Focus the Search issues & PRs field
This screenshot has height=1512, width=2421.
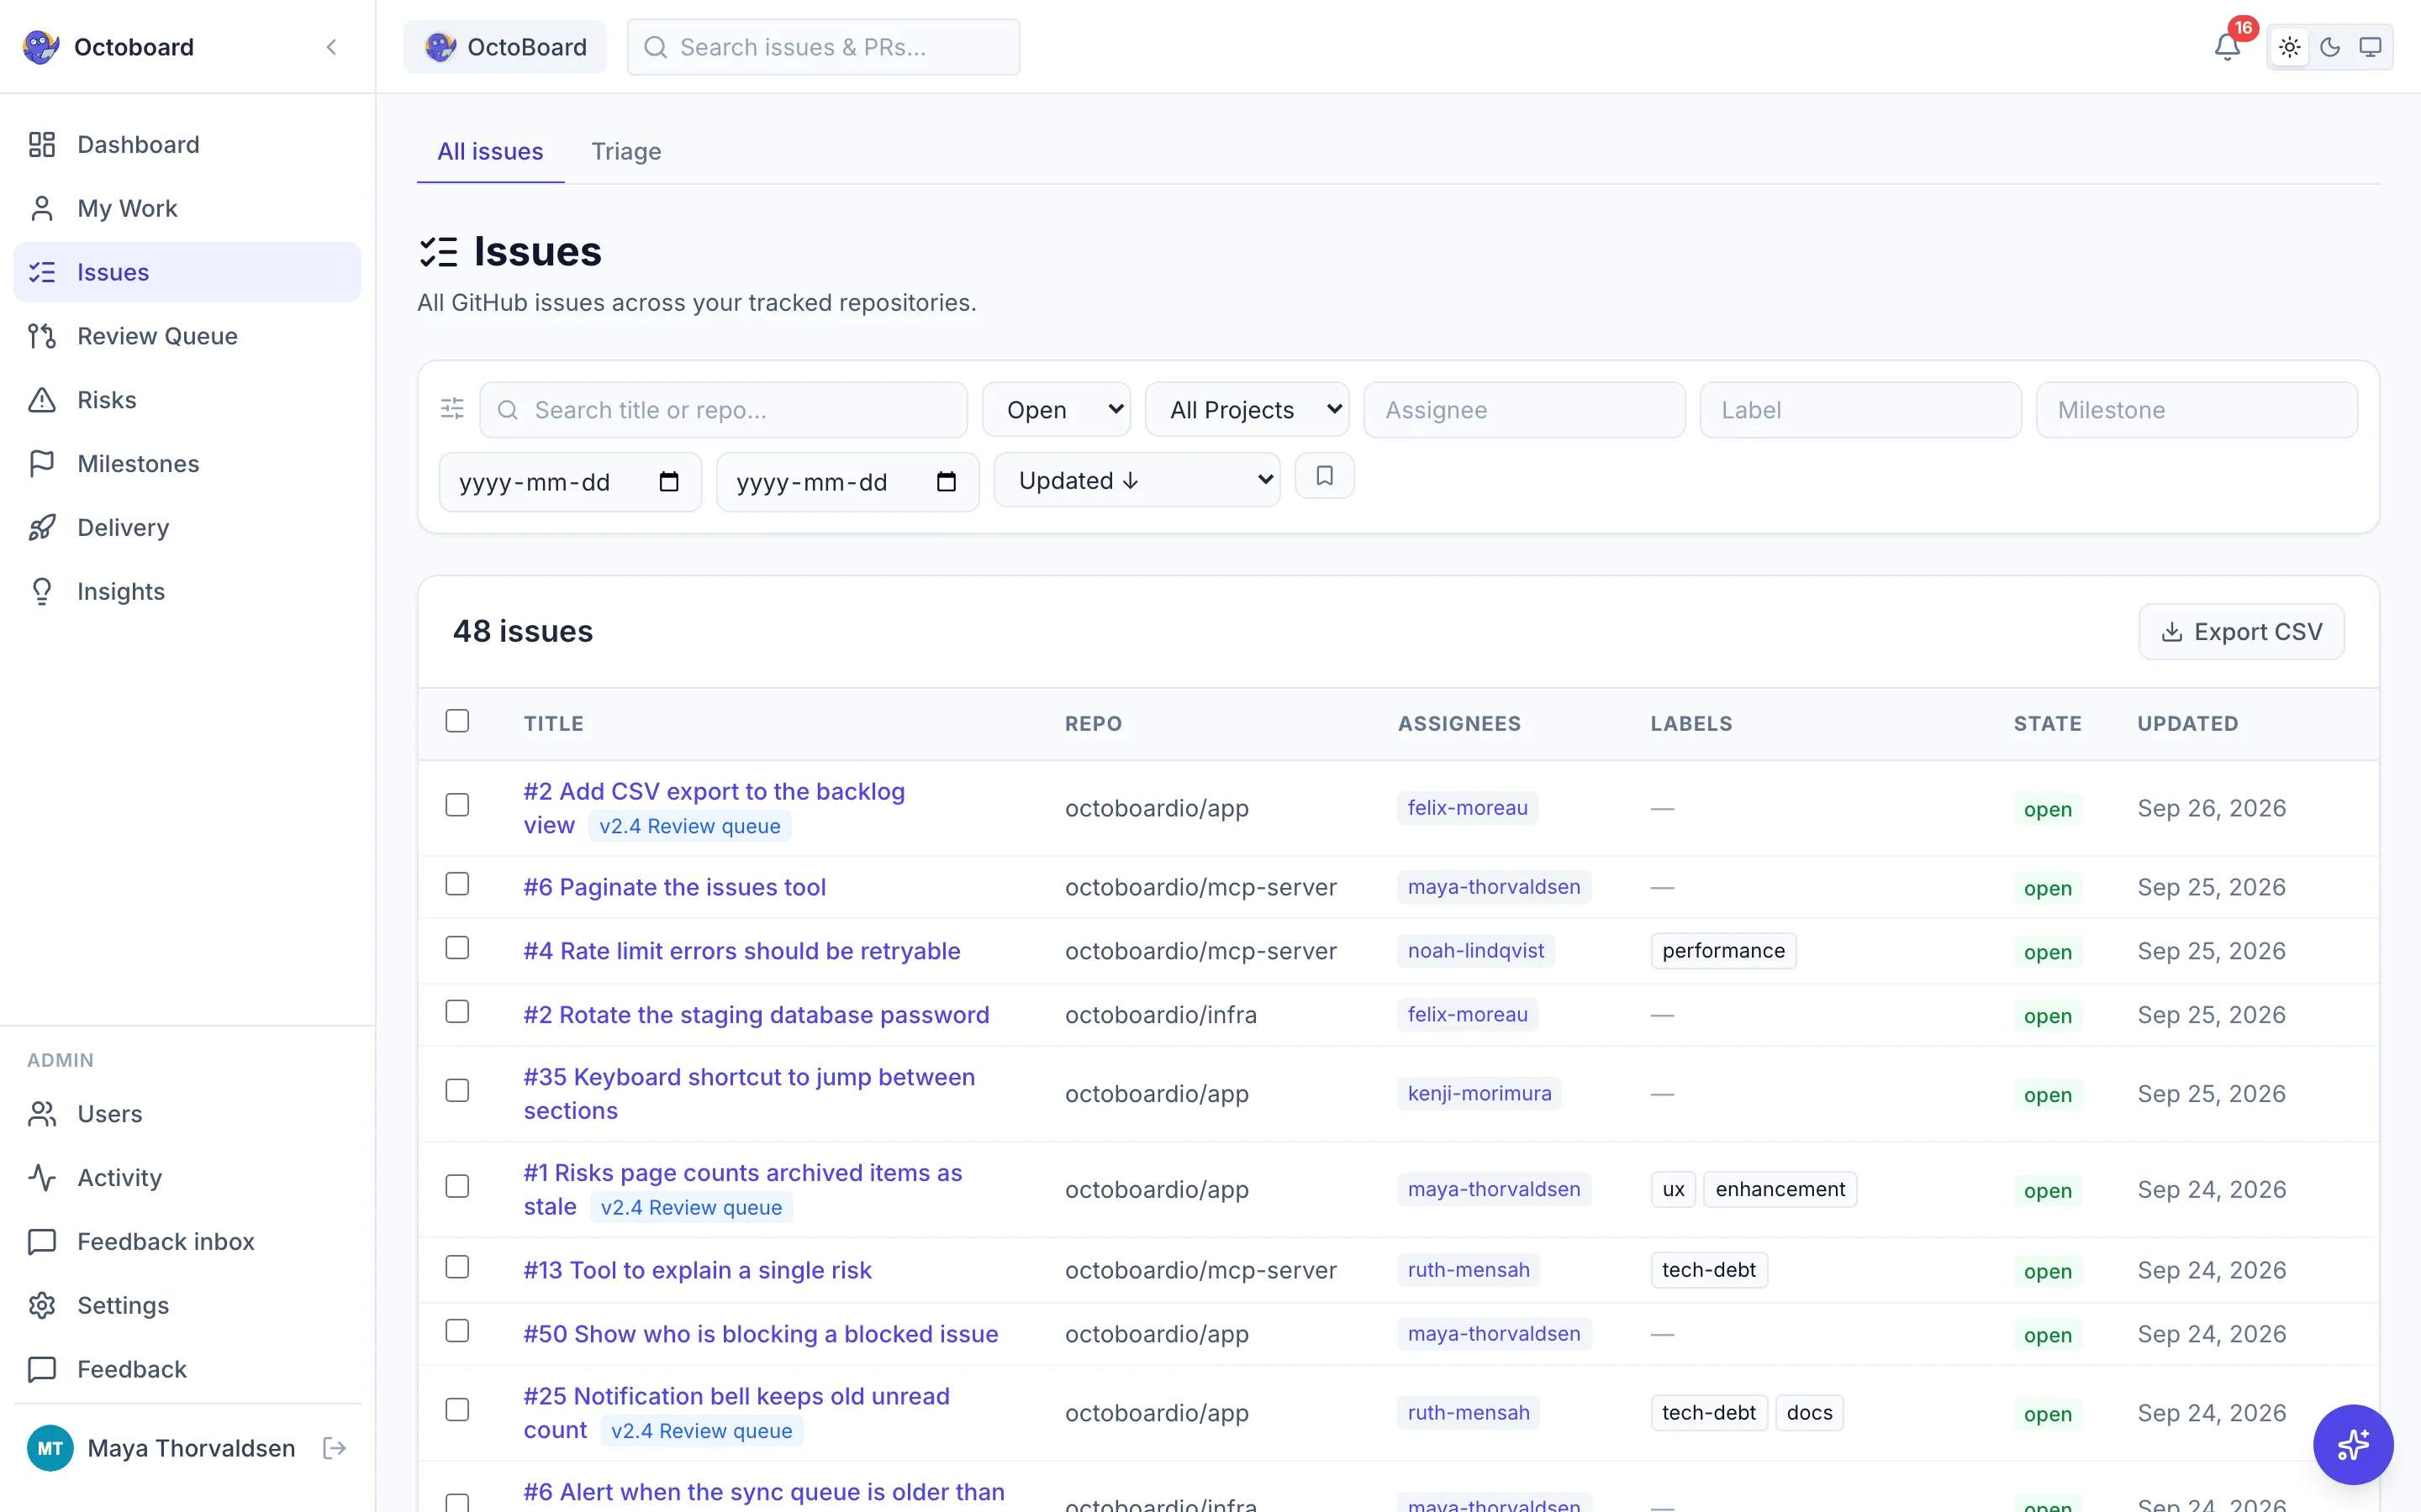click(823, 47)
